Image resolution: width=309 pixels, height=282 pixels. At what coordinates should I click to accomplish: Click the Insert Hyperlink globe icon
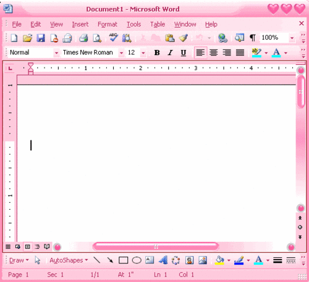(222, 38)
